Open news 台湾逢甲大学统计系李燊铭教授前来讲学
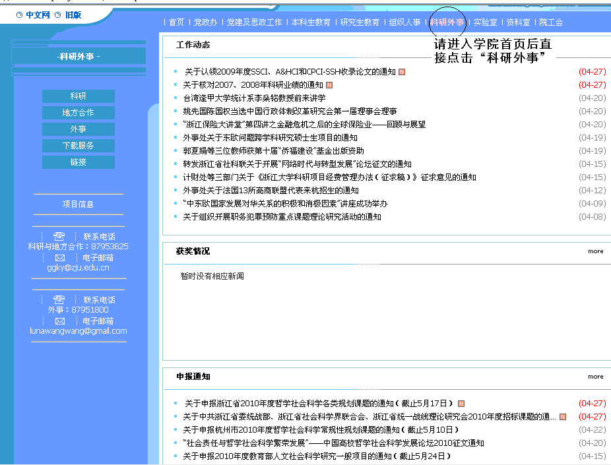The image size is (611, 465). point(255,98)
